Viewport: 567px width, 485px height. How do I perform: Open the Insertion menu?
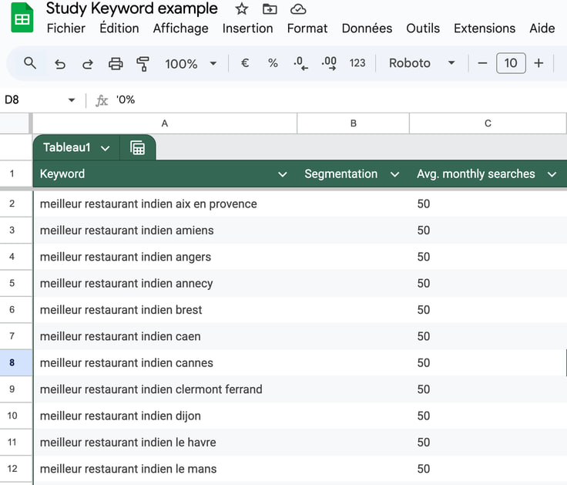point(248,29)
